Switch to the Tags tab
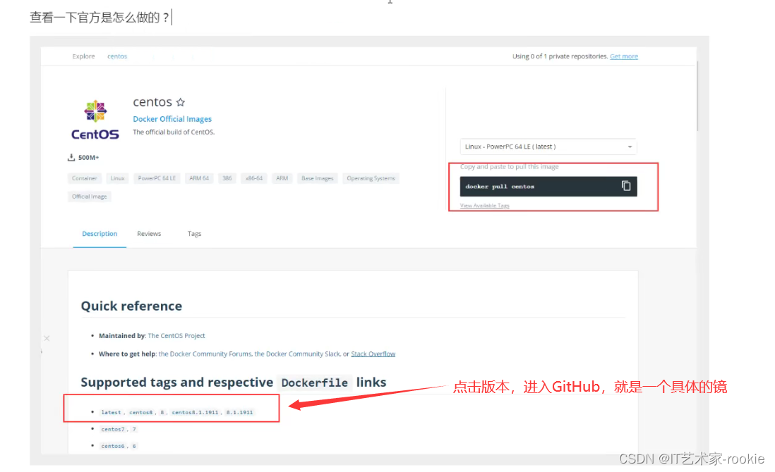775x472 pixels. pyautogui.click(x=194, y=234)
